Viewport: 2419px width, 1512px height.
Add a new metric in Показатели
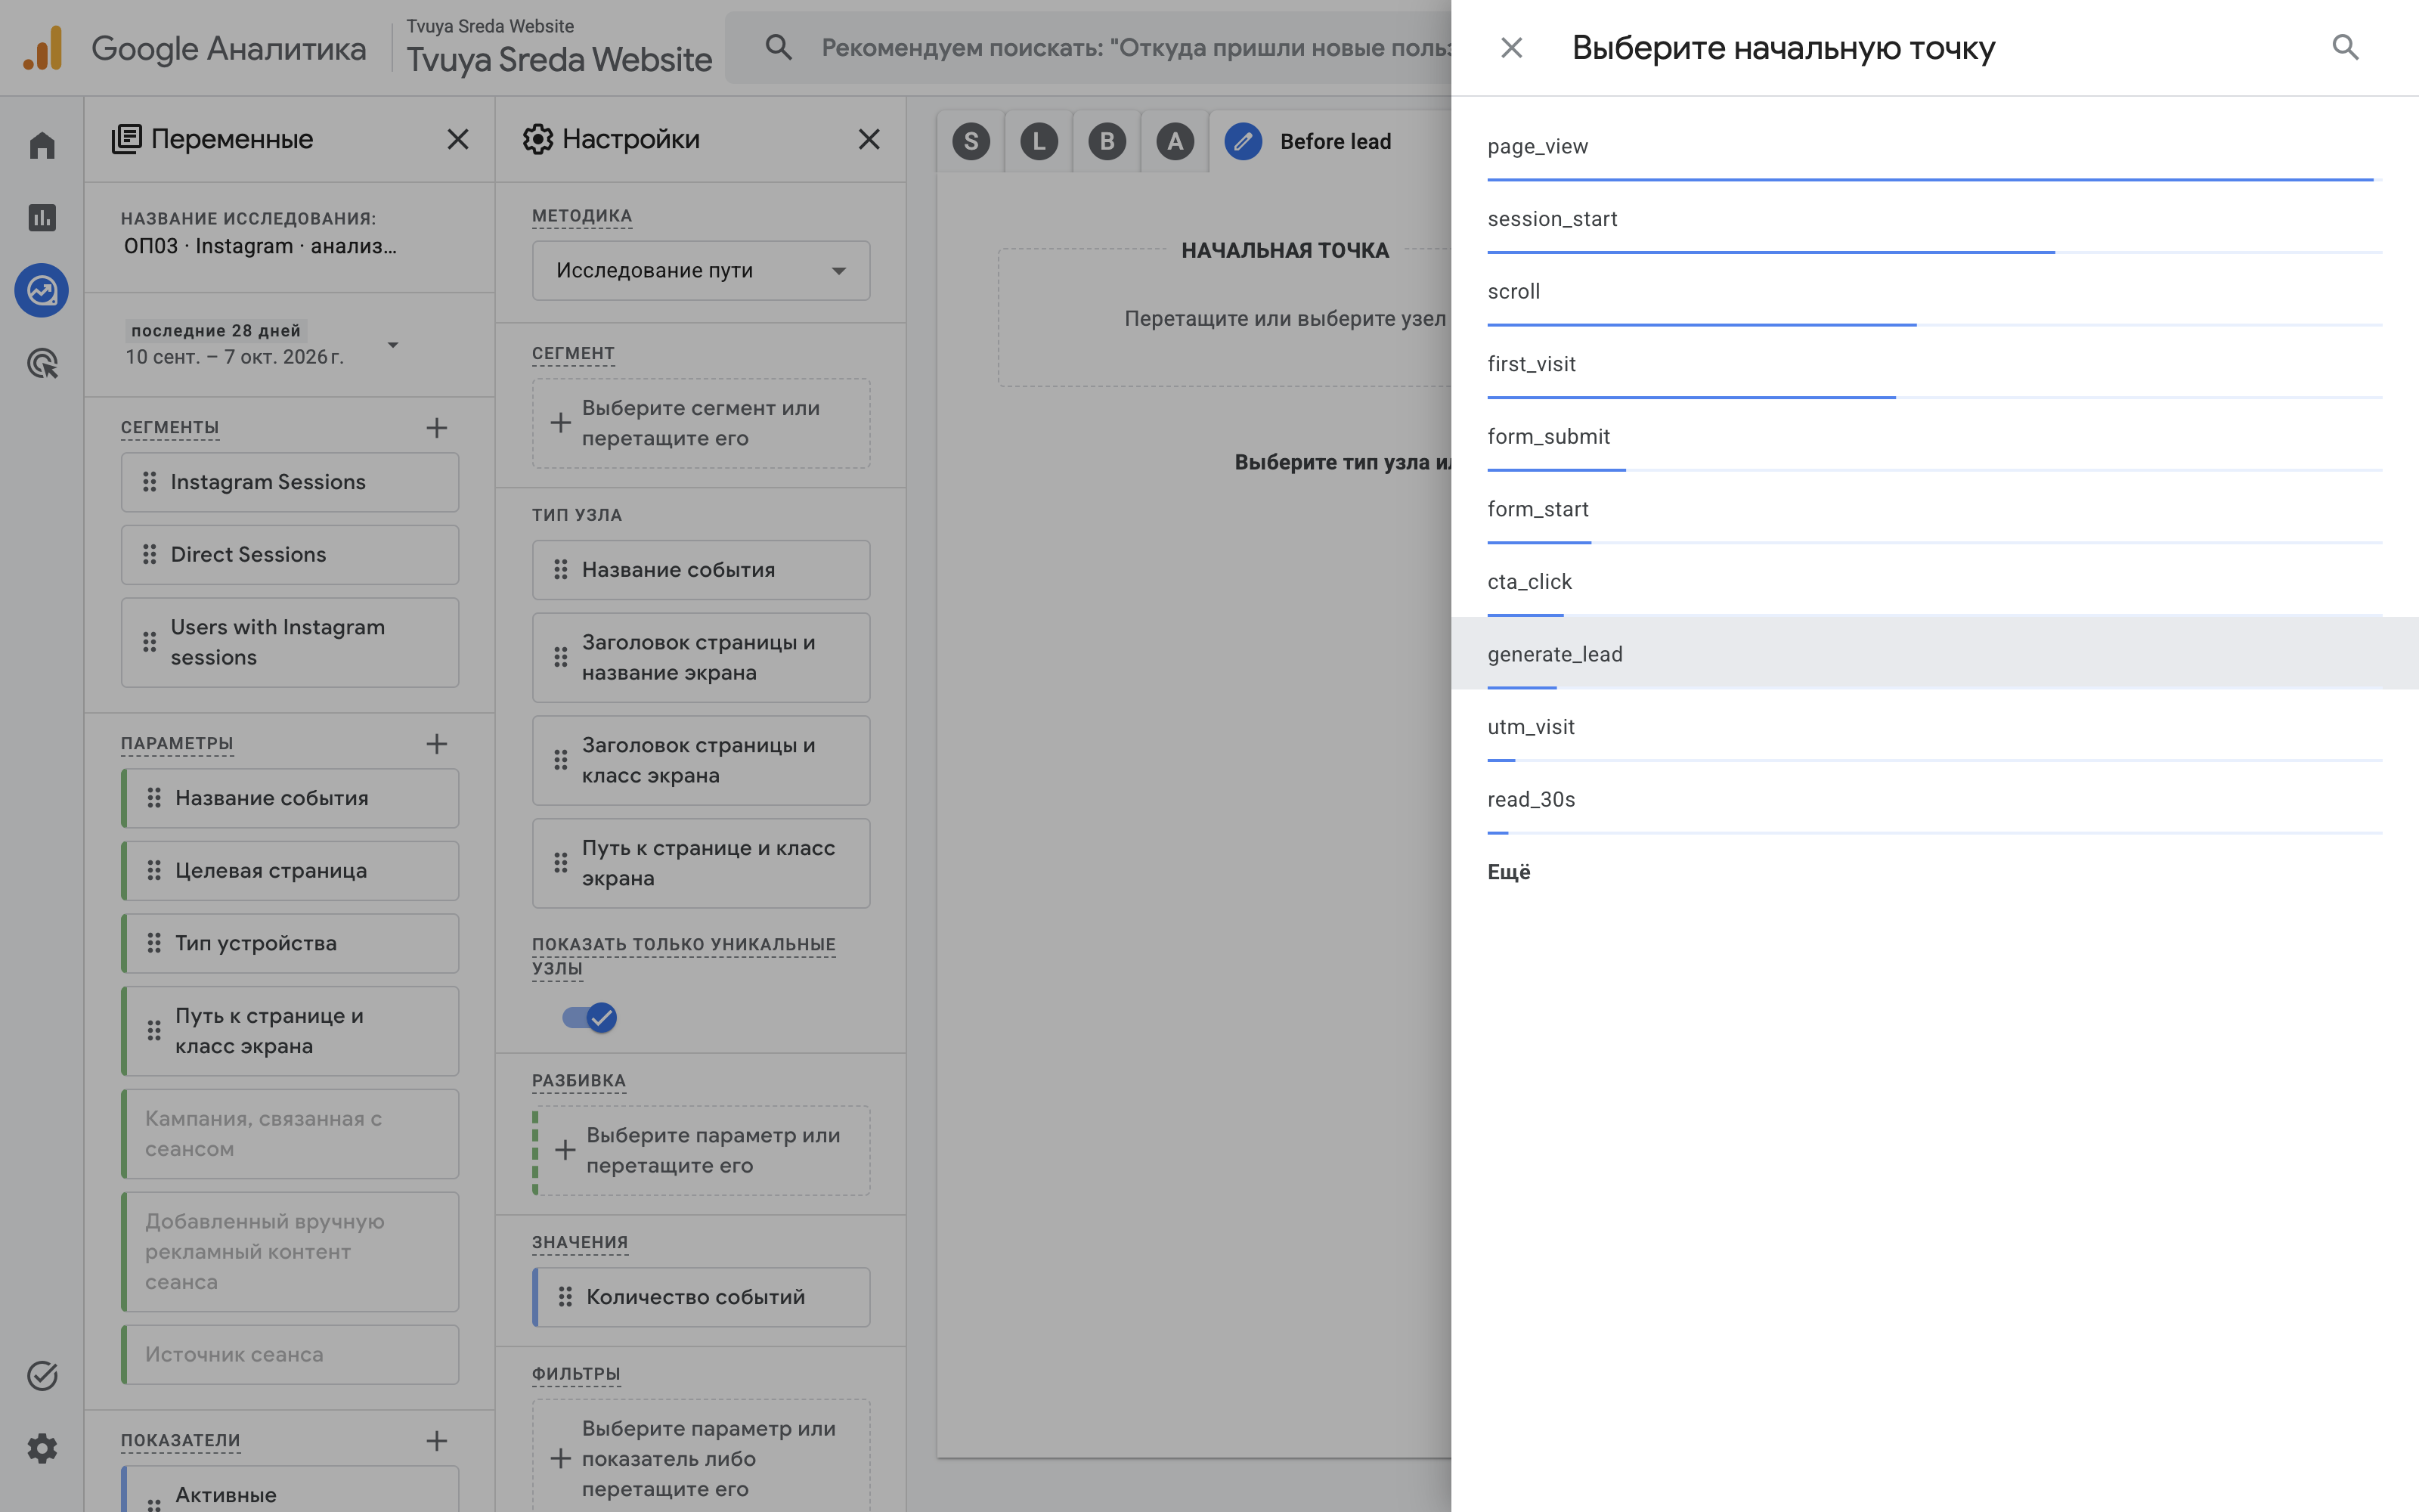pos(437,1441)
